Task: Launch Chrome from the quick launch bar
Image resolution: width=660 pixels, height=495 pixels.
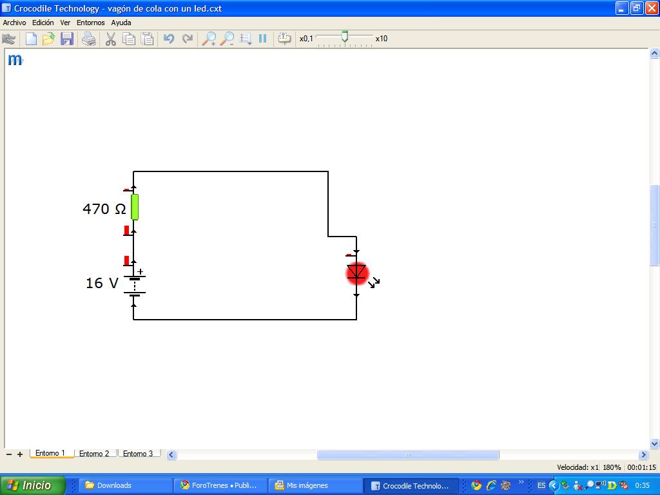Action: (476, 485)
